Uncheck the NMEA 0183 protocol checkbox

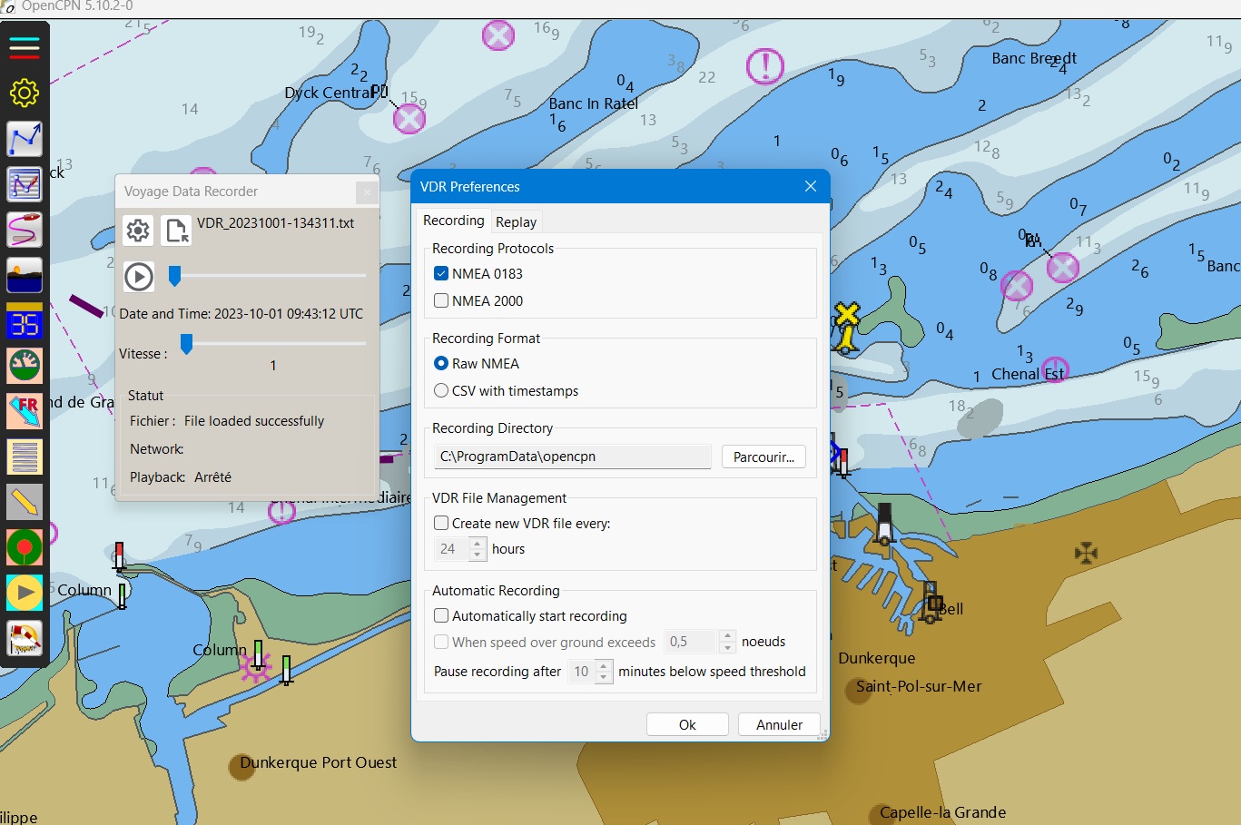(441, 273)
